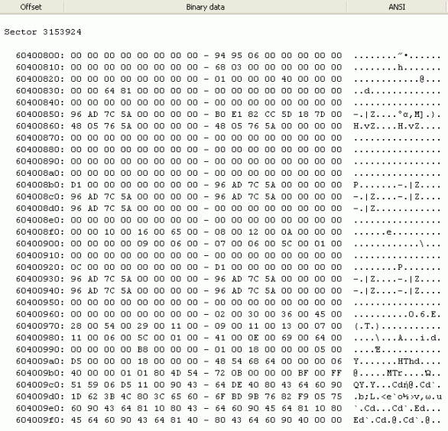This screenshot has width=448, height=431.
Task: Select byte D5 in row 604009a0
Action: click(x=76, y=361)
